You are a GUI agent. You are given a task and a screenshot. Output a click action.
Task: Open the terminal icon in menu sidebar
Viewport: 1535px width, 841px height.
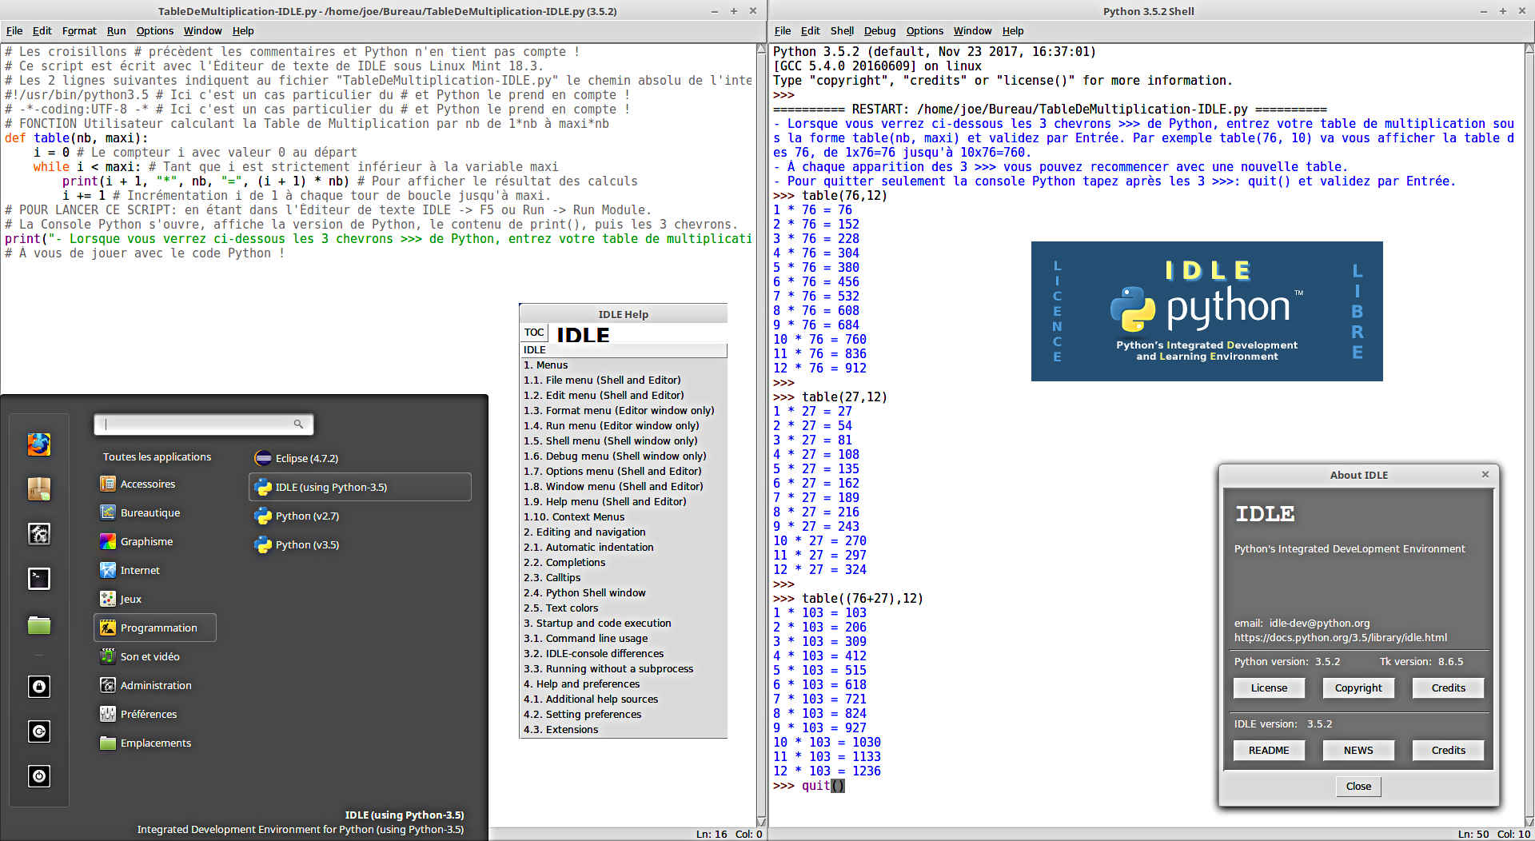[38, 578]
